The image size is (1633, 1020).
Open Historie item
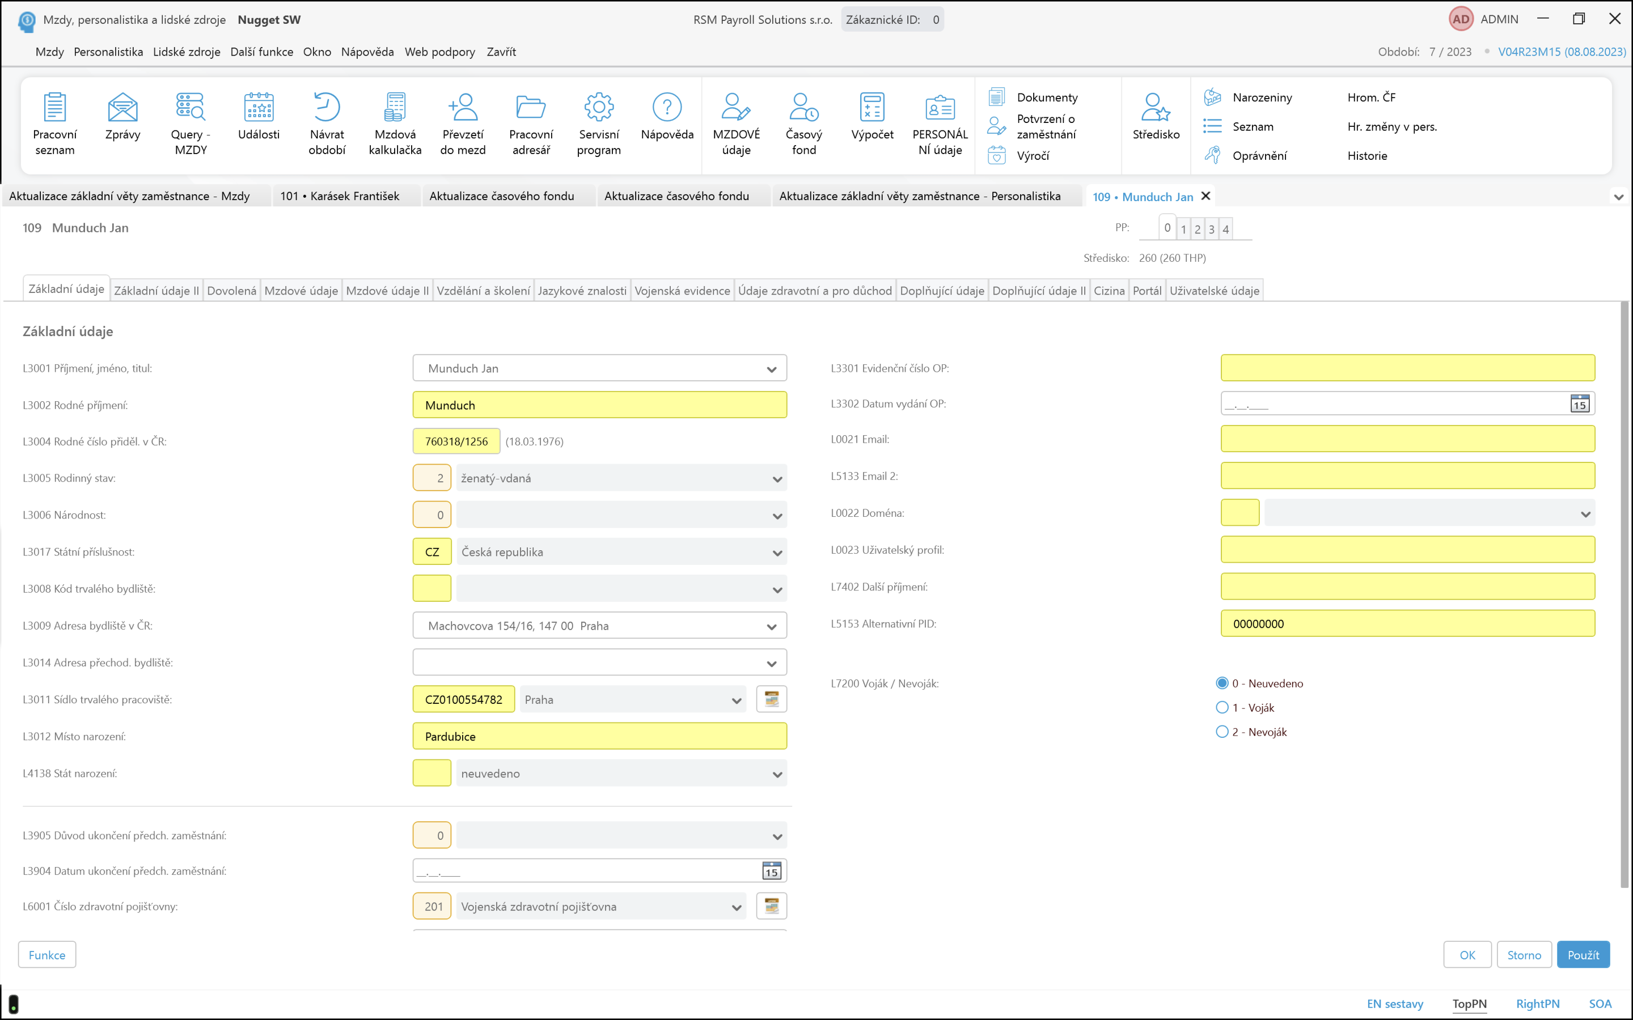click(x=1367, y=155)
